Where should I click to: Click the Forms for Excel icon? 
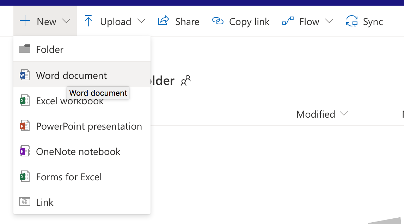point(25,176)
